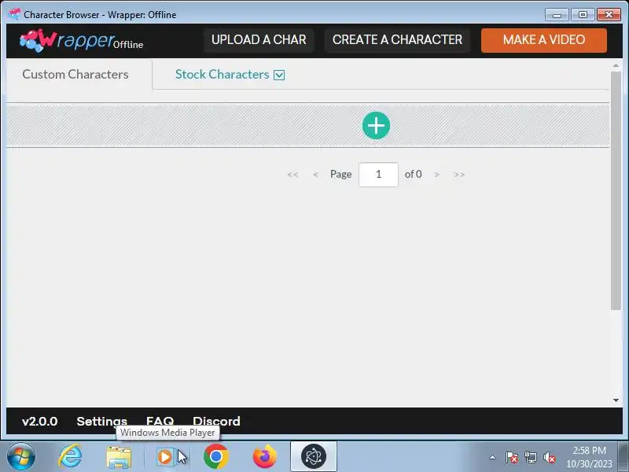Click the muted volume speaker tray icon
The image size is (629, 472).
click(549, 457)
